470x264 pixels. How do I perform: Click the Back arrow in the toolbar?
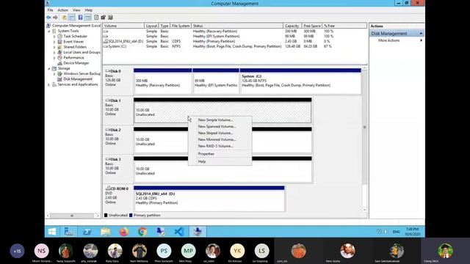pos(48,18)
